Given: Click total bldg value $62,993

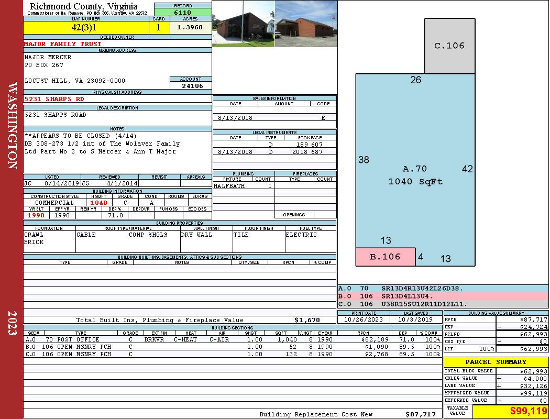Looking at the screenshot, I should tap(534, 371).
